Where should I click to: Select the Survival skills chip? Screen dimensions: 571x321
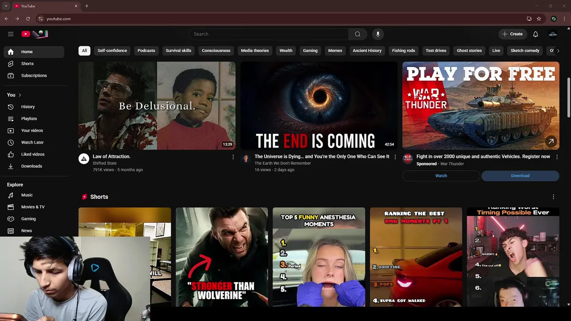(x=178, y=50)
